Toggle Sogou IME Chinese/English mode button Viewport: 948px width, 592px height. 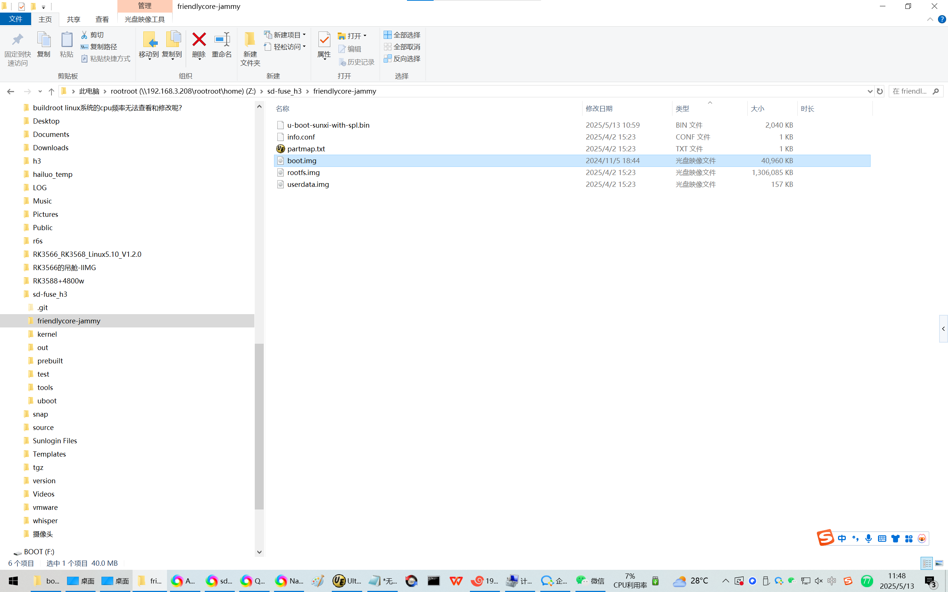tap(841, 538)
